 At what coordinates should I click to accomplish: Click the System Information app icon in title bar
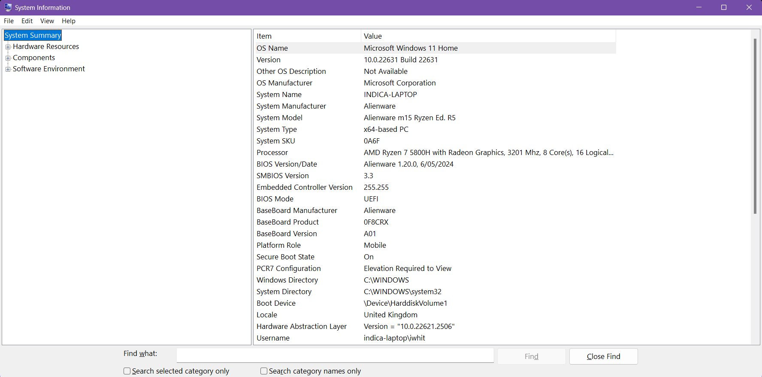tap(8, 7)
